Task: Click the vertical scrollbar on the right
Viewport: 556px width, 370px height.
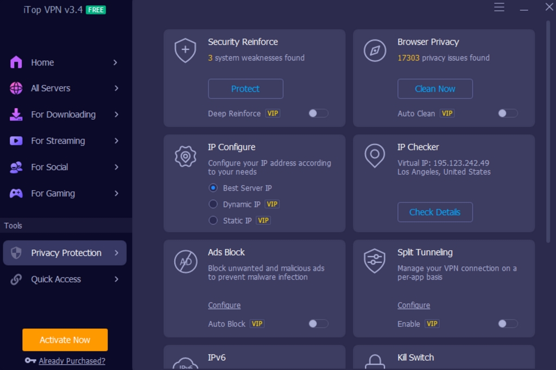Action: [x=548, y=132]
